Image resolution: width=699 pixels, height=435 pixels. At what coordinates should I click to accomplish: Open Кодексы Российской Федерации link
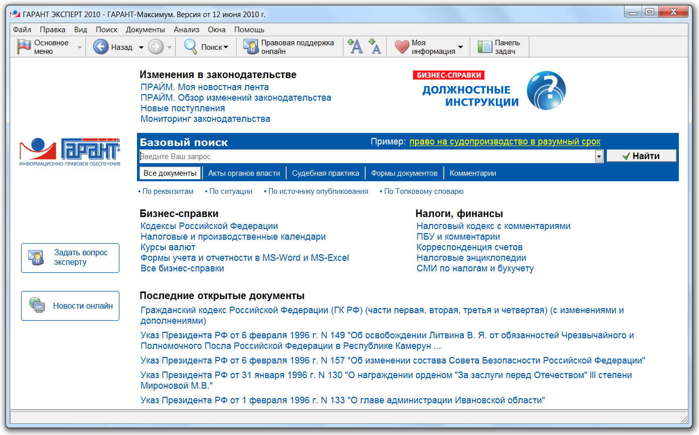(209, 226)
